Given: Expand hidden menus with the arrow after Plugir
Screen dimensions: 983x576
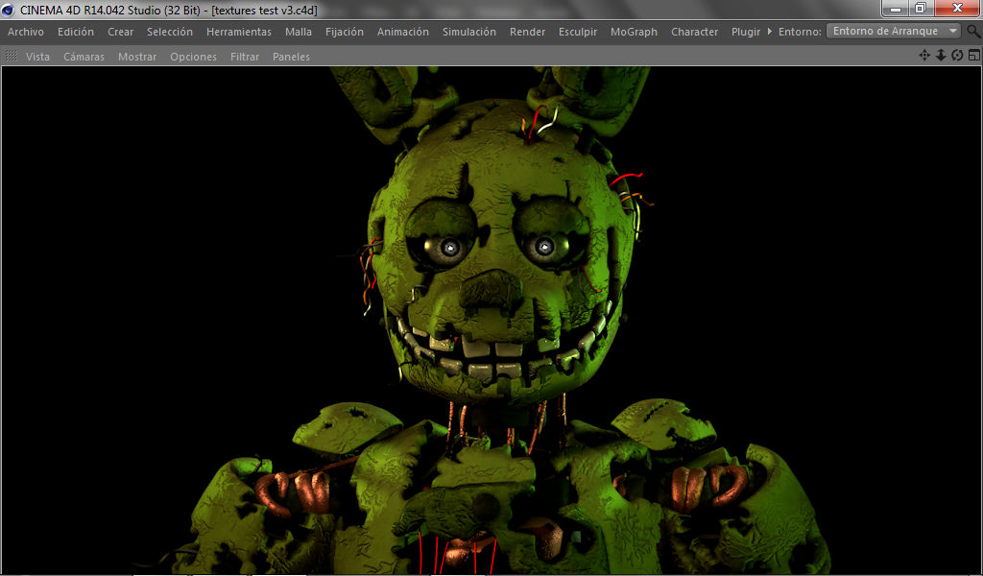Looking at the screenshot, I should [769, 31].
